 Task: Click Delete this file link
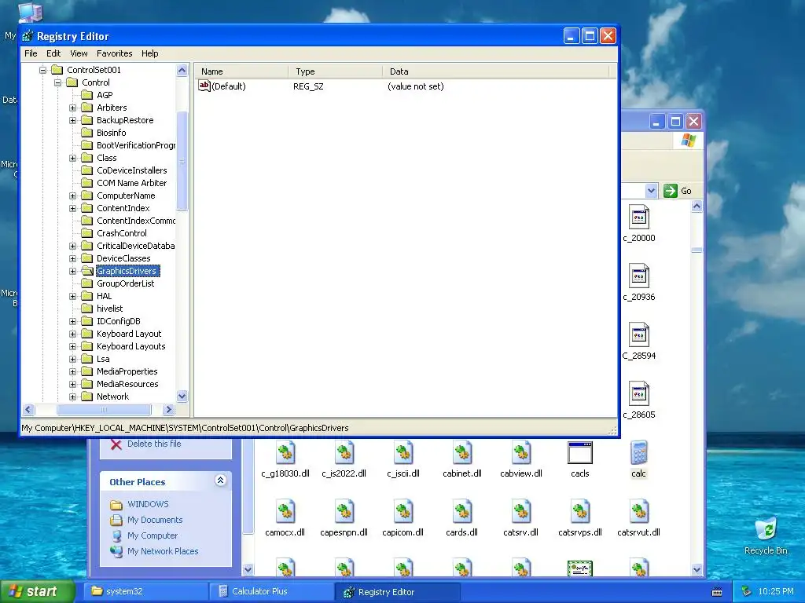[x=154, y=444]
